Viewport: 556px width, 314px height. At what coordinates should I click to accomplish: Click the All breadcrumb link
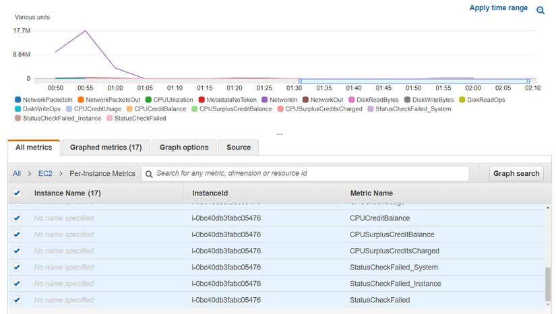point(17,174)
